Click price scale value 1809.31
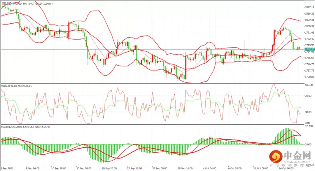Screen dimensions: 315x171 309,20
